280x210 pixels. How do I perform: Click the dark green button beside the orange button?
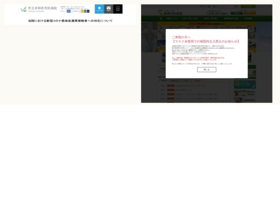[237, 13]
